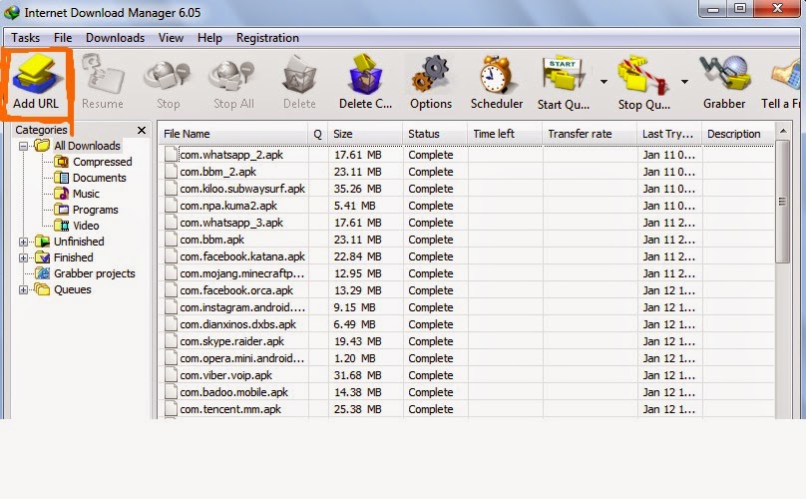Sort by Transfer rate column header
The width and height of the screenshot is (806, 499).
click(590, 135)
